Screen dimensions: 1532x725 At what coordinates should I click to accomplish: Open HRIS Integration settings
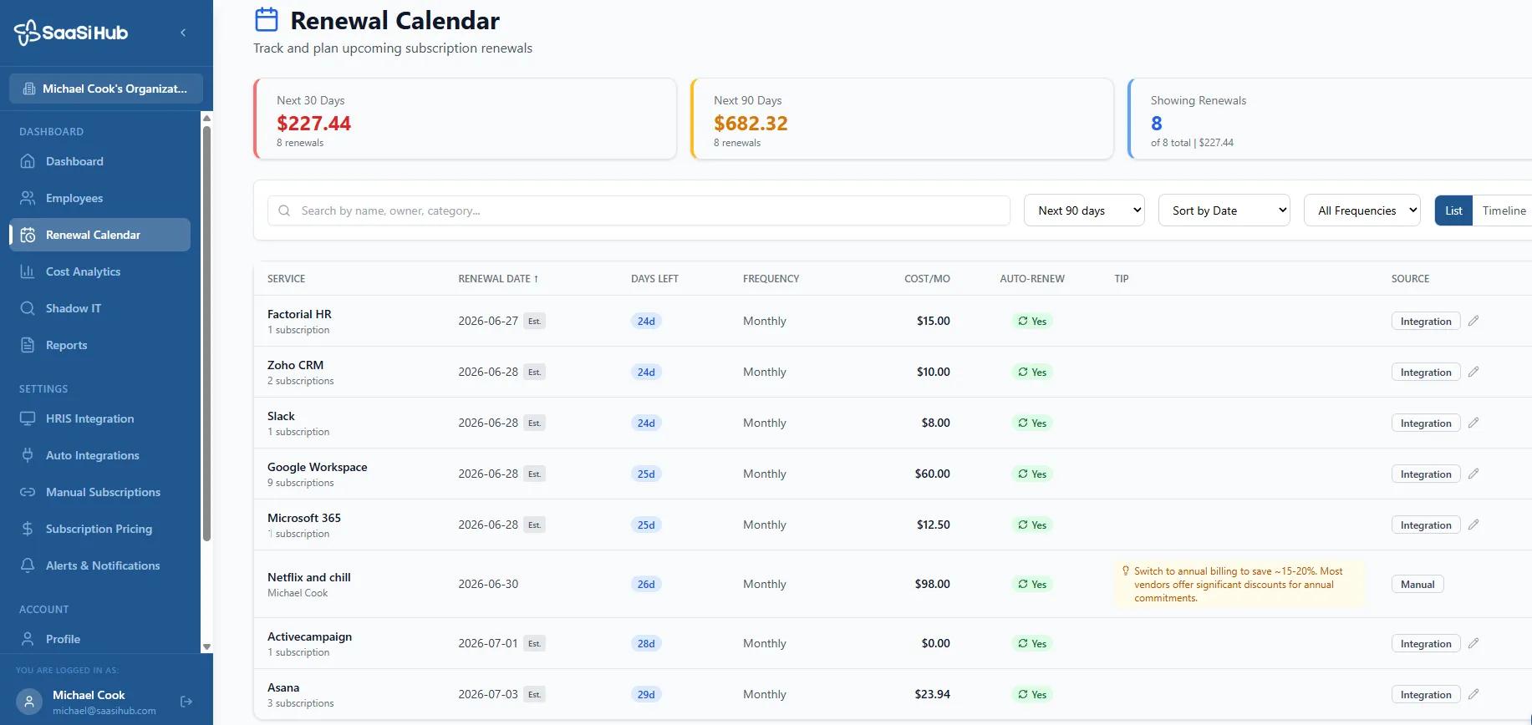point(100,418)
